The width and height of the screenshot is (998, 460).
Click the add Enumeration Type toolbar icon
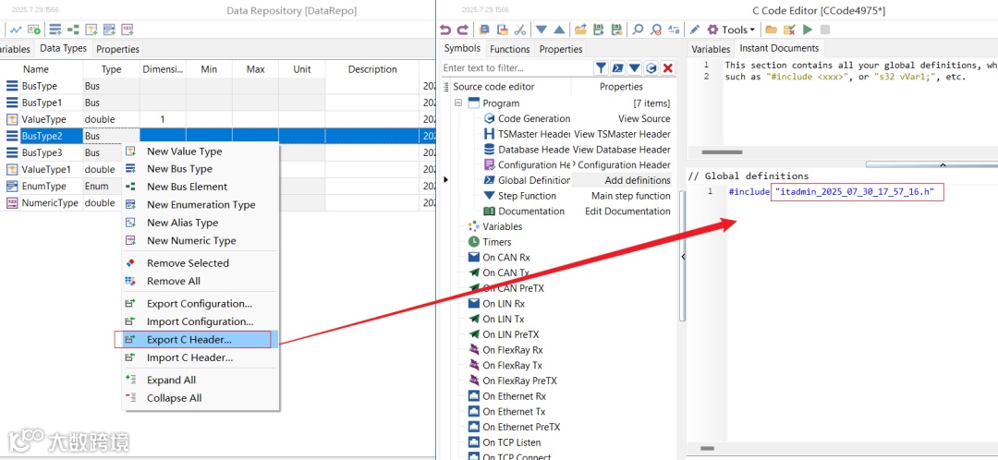coord(109,30)
